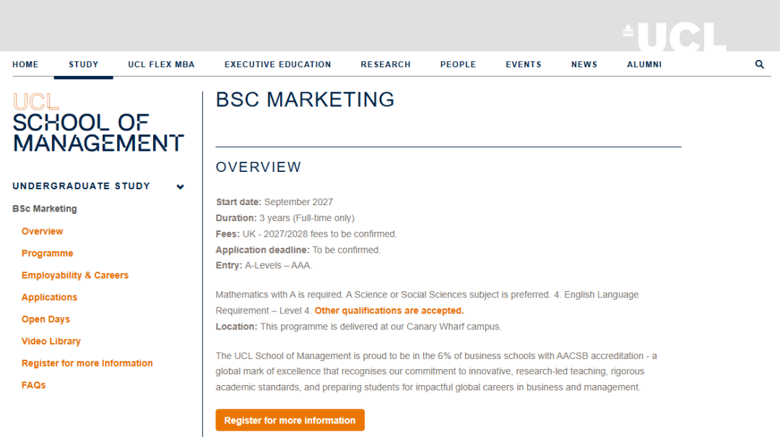Open the Video Library link
The height and width of the screenshot is (437, 780).
(x=51, y=341)
